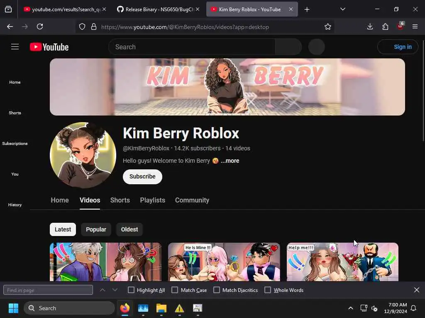Enable Highlight All checkbox

pos(131,290)
